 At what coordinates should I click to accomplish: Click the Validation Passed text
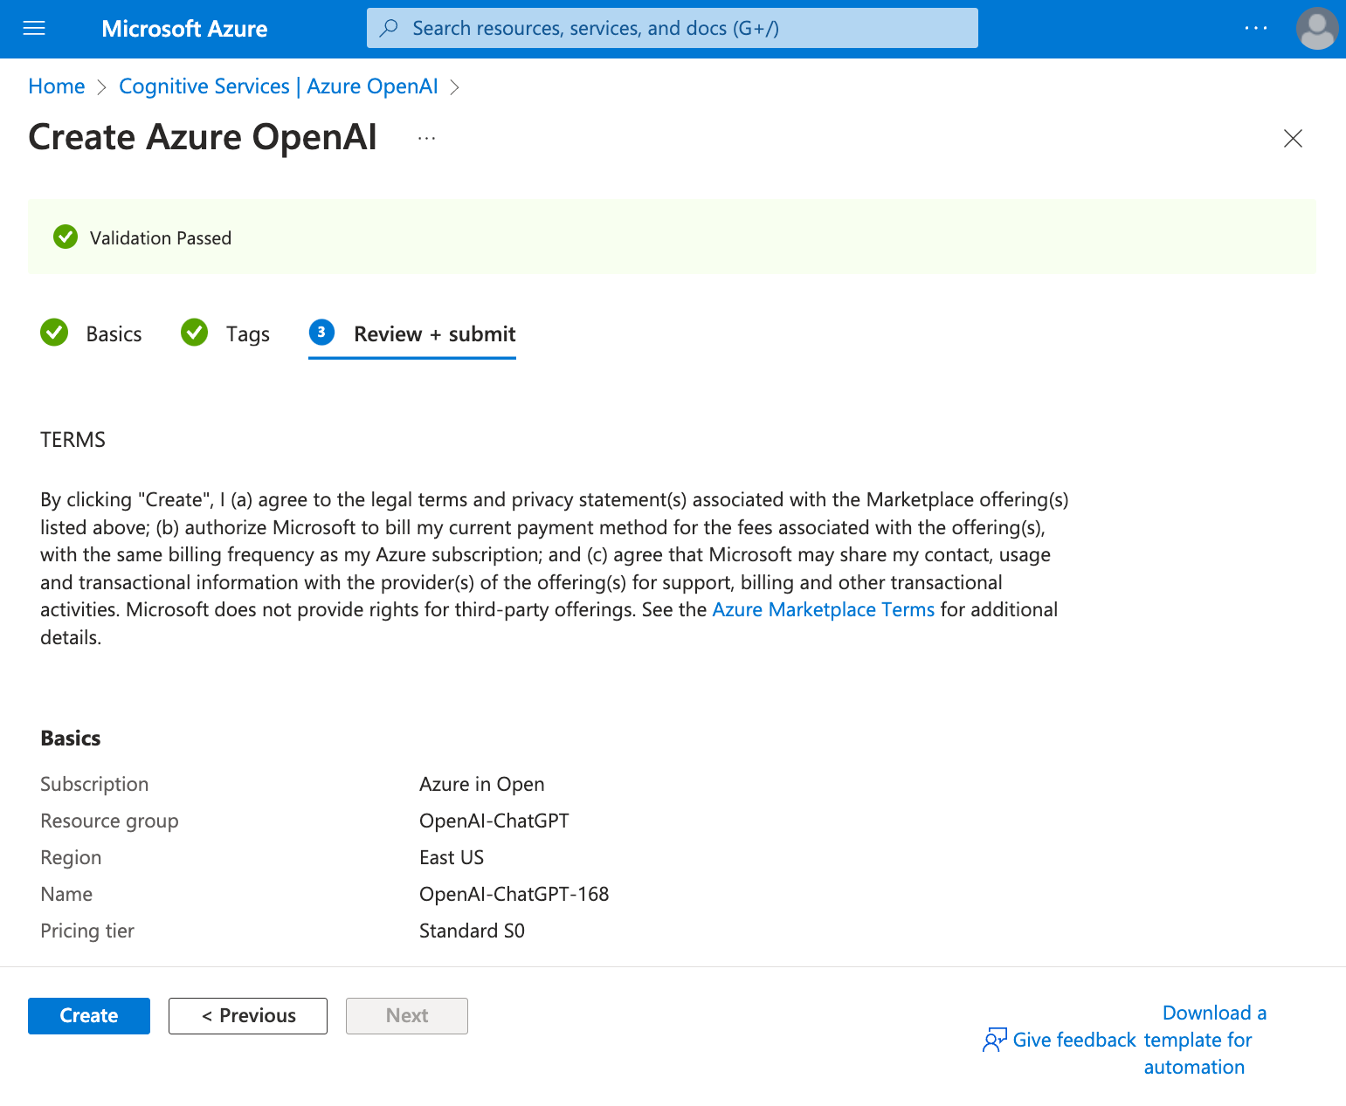coord(161,238)
